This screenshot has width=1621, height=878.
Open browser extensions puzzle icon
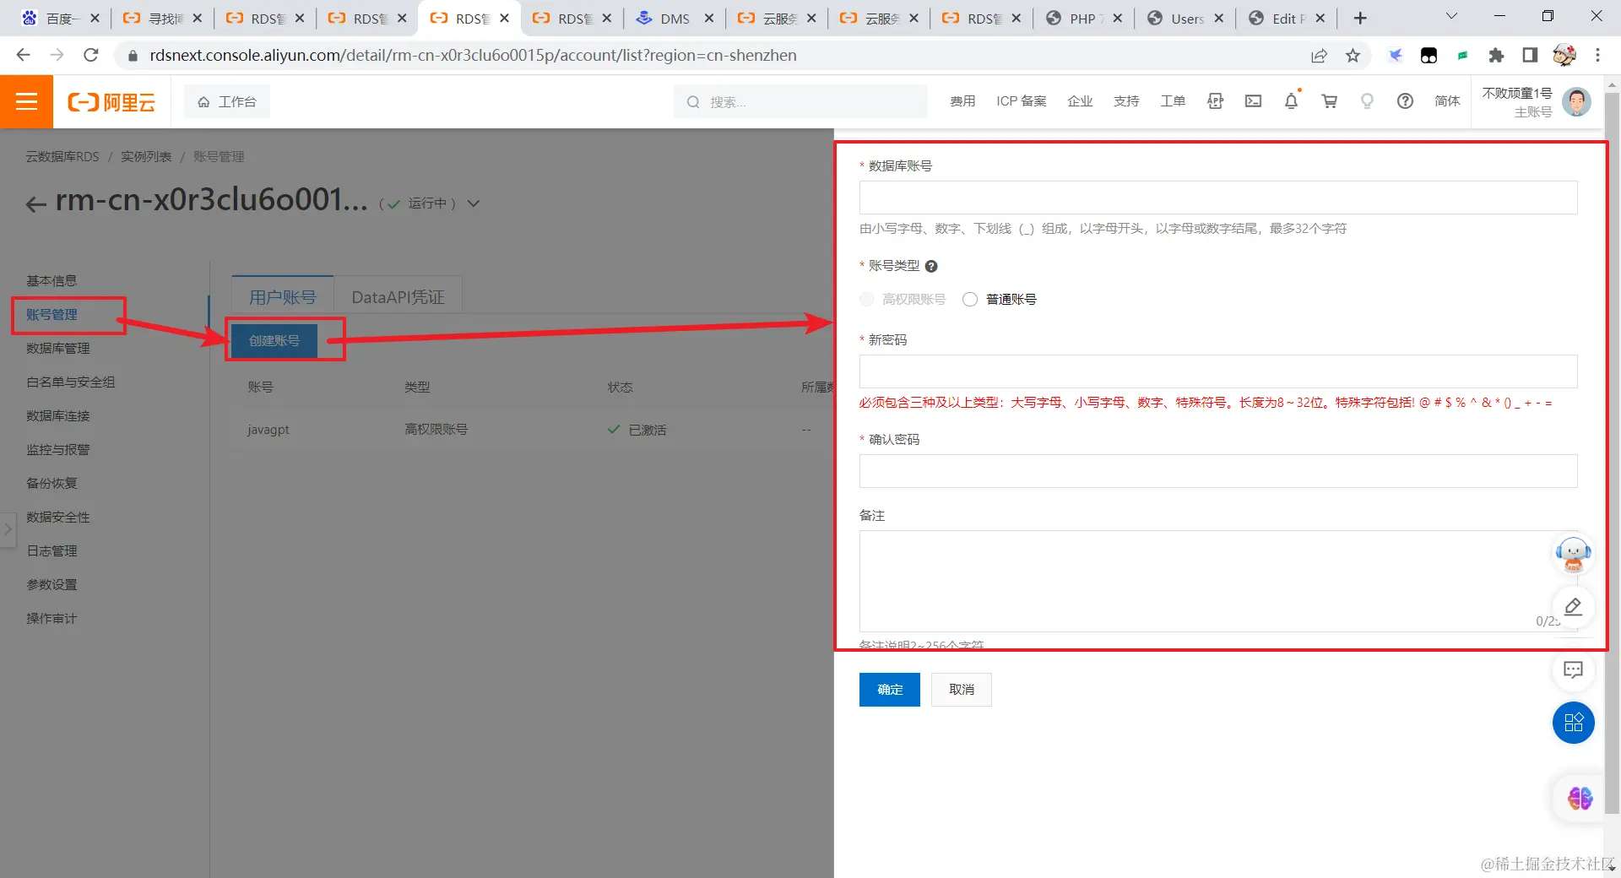click(x=1496, y=55)
